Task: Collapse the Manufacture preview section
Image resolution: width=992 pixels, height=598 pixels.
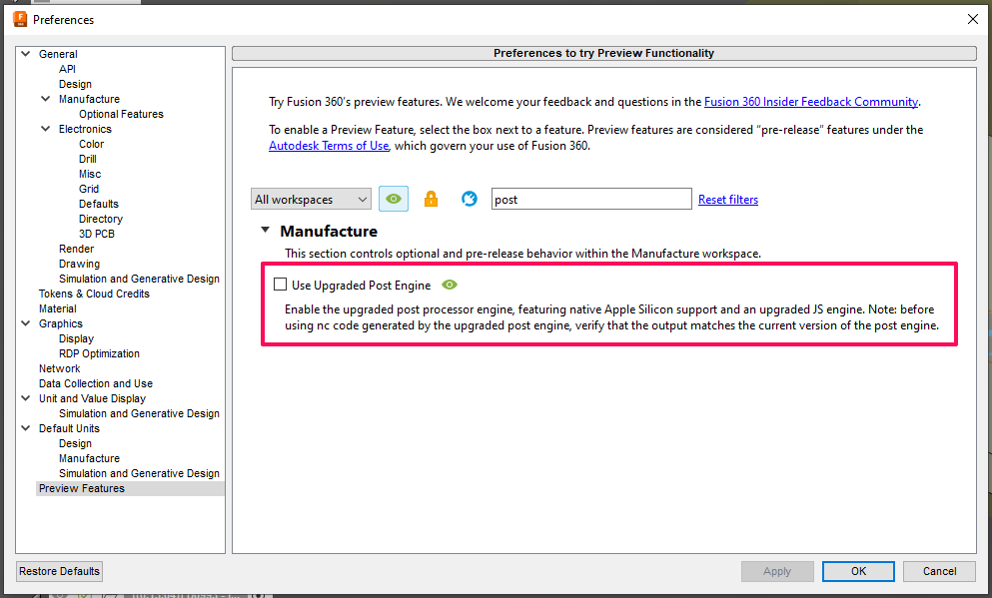Action: coord(265,230)
